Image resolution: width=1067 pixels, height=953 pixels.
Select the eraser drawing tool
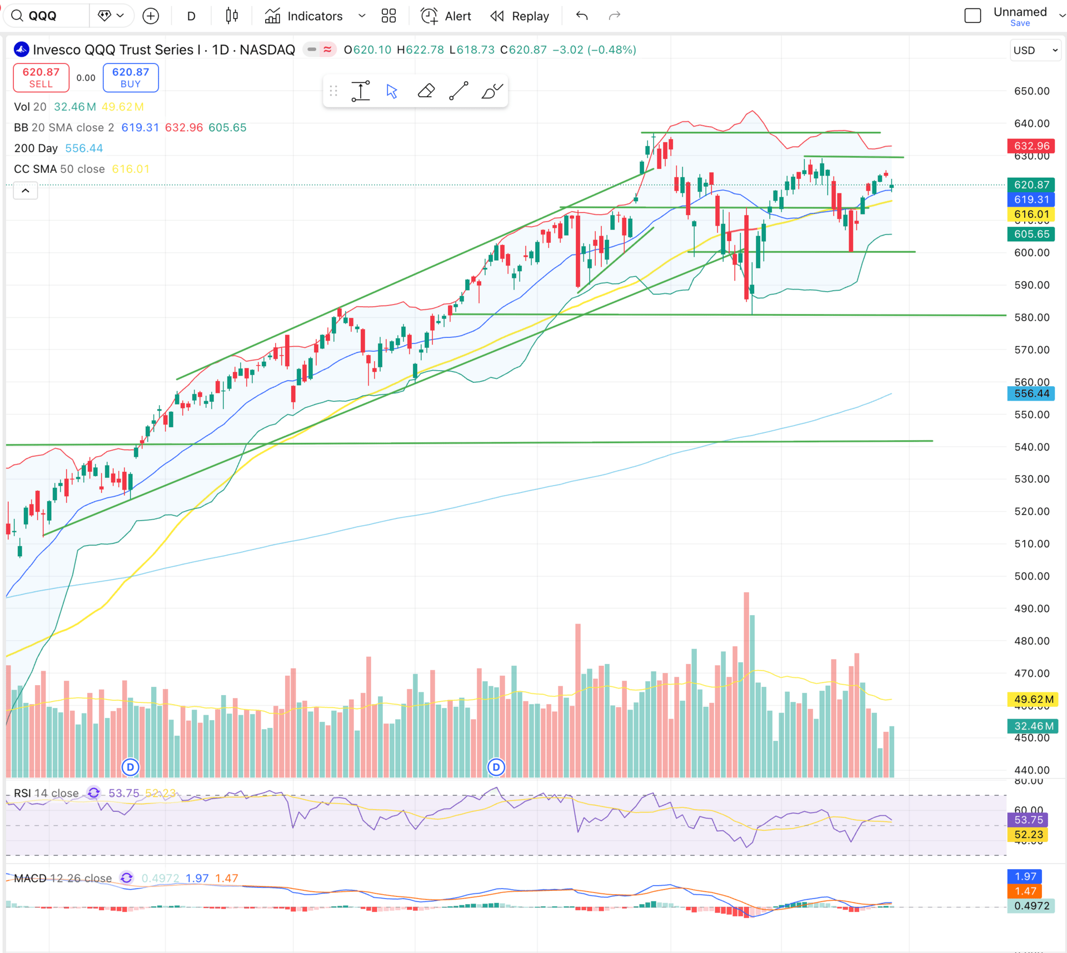[x=426, y=91]
